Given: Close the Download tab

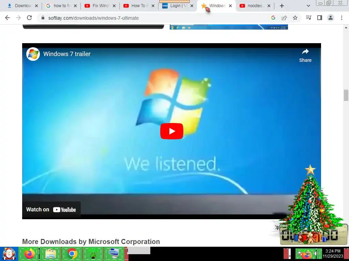Looking at the screenshot, I should pyautogui.click(x=36, y=6).
